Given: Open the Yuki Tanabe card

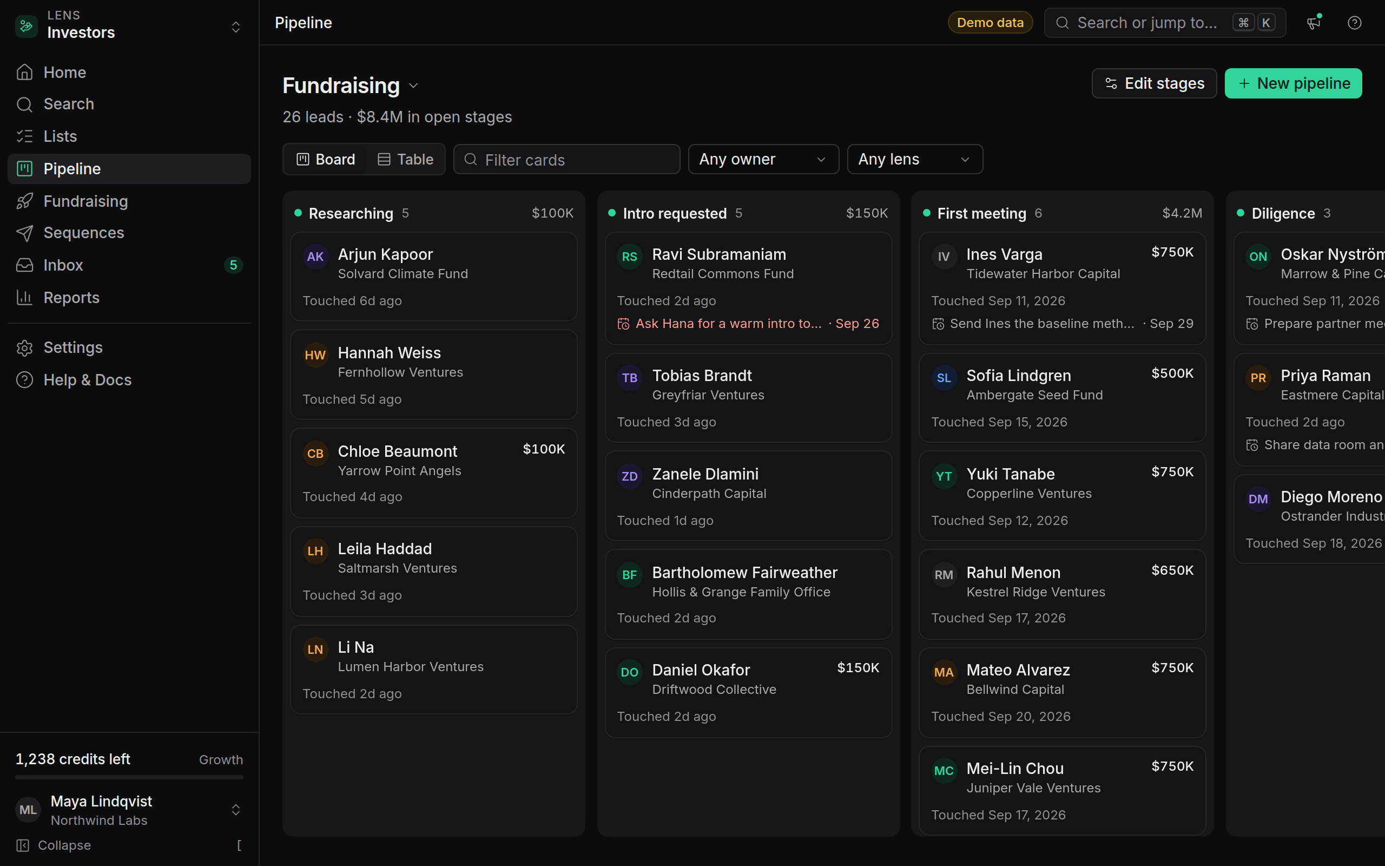Looking at the screenshot, I should pyautogui.click(x=1062, y=496).
